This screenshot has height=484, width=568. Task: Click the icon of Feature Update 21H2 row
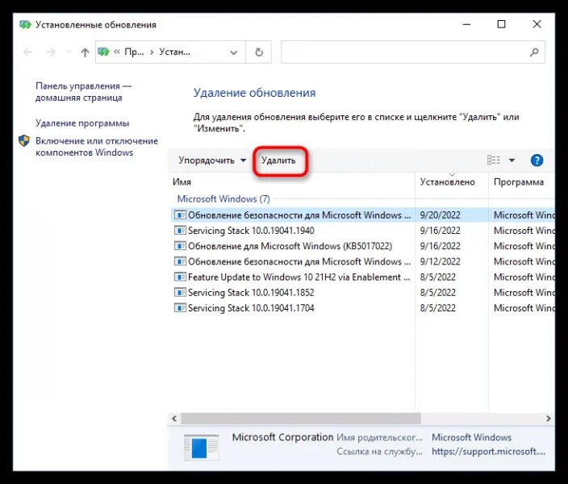coord(180,277)
